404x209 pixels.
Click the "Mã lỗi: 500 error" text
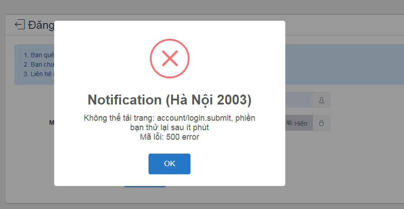tap(170, 137)
